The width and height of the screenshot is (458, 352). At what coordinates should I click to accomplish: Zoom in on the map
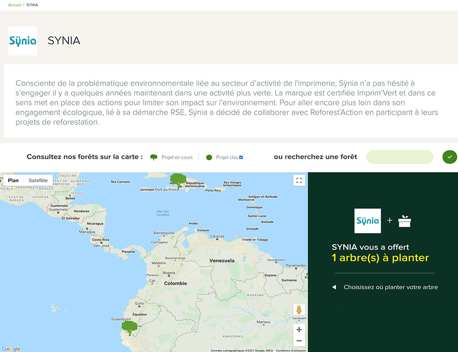click(299, 330)
